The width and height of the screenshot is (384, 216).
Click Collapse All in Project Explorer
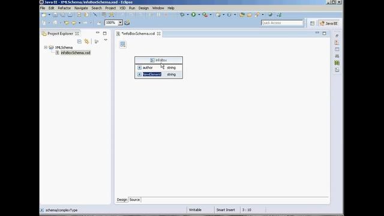[79, 41]
